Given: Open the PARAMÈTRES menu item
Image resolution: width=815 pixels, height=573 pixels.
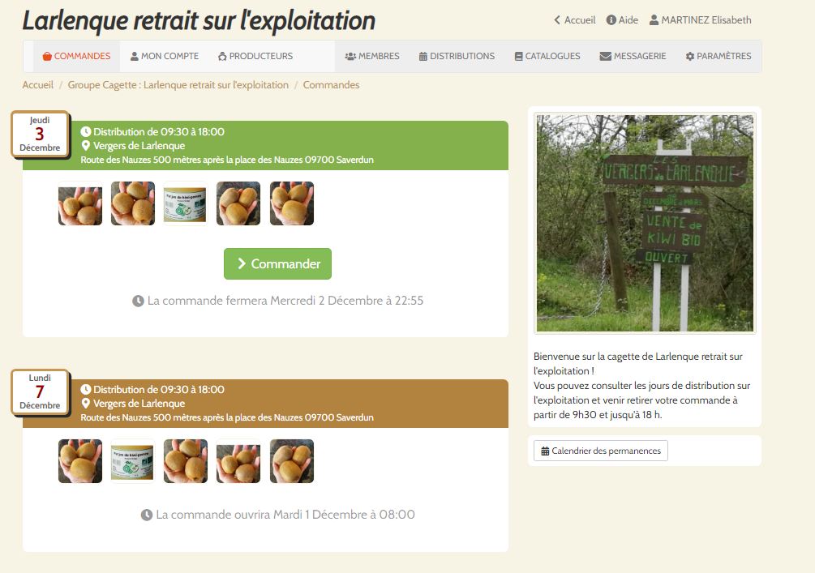Looking at the screenshot, I should (x=718, y=56).
